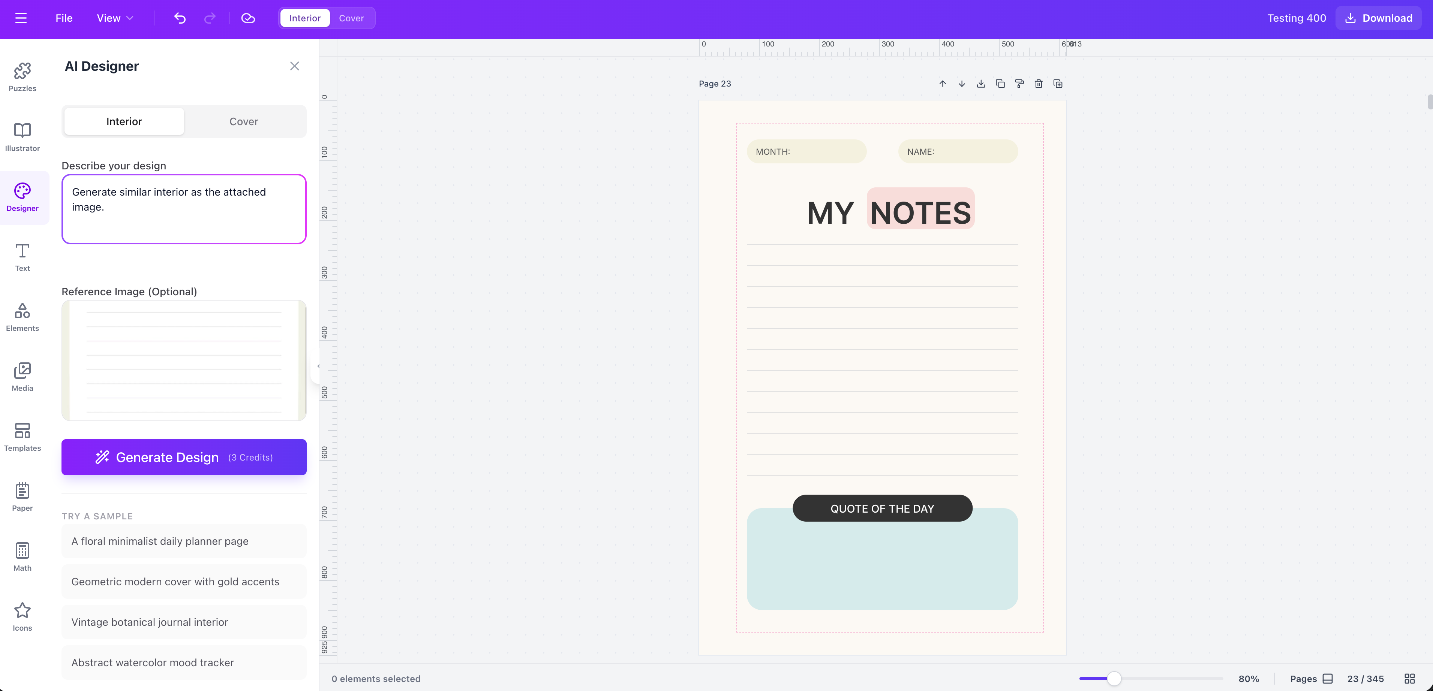Select the Illustrator sidebar tool

coord(22,137)
